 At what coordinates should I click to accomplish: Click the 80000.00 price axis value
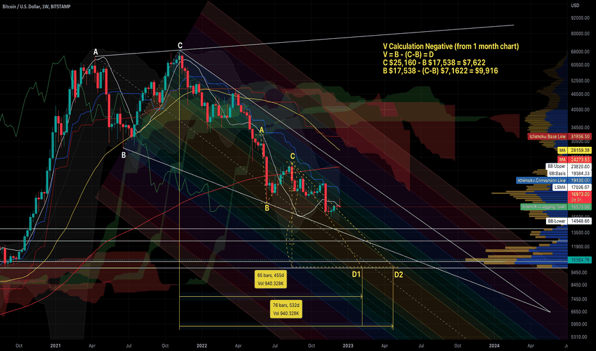coord(580,33)
